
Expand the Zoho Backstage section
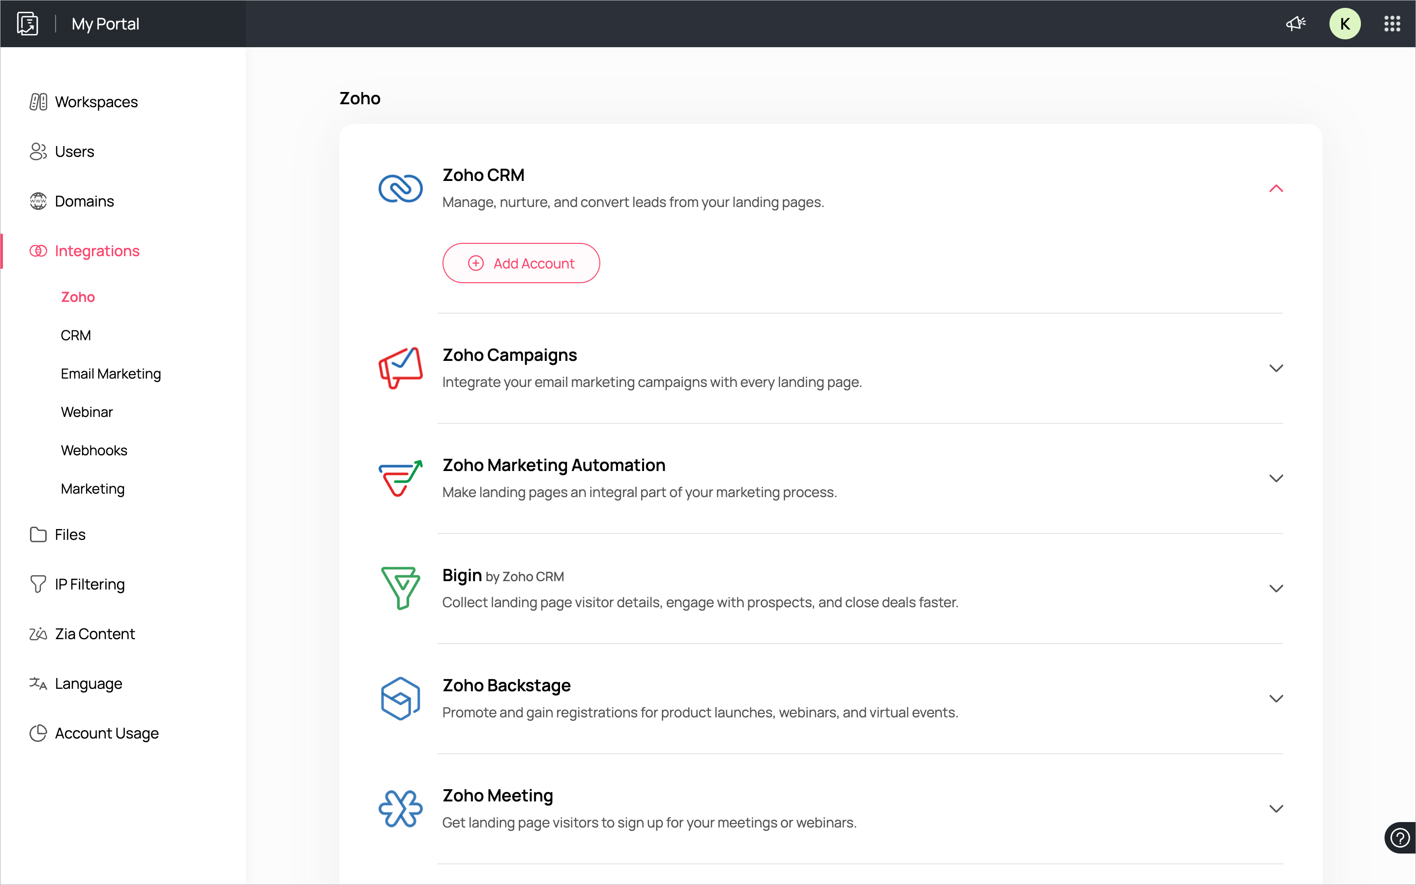click(x=1275, y=698)
